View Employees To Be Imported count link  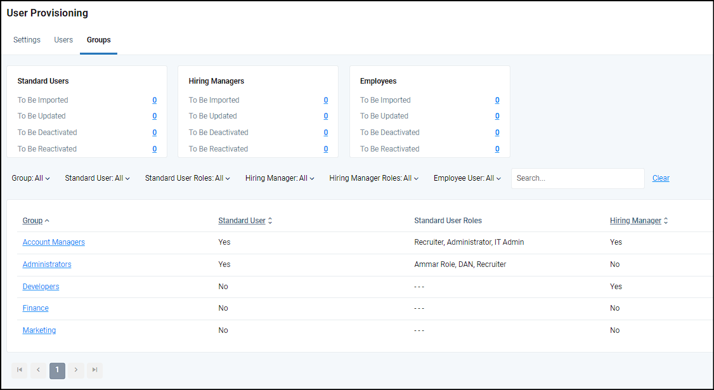(497, 100)
